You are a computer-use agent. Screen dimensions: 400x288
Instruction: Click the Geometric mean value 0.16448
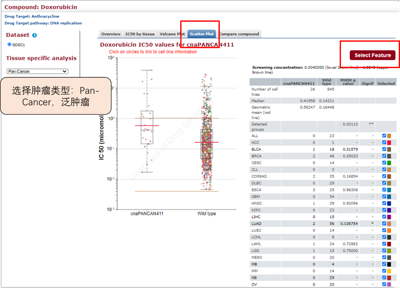point(327,107)
